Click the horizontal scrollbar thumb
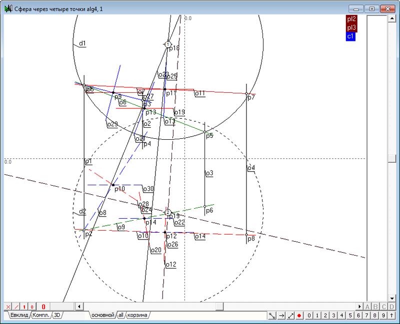Image resolution: width=400 pixels, height=324 pixels. [x=219, y=307]
